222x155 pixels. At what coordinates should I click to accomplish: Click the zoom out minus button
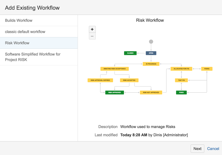click(x=92, y=36)
